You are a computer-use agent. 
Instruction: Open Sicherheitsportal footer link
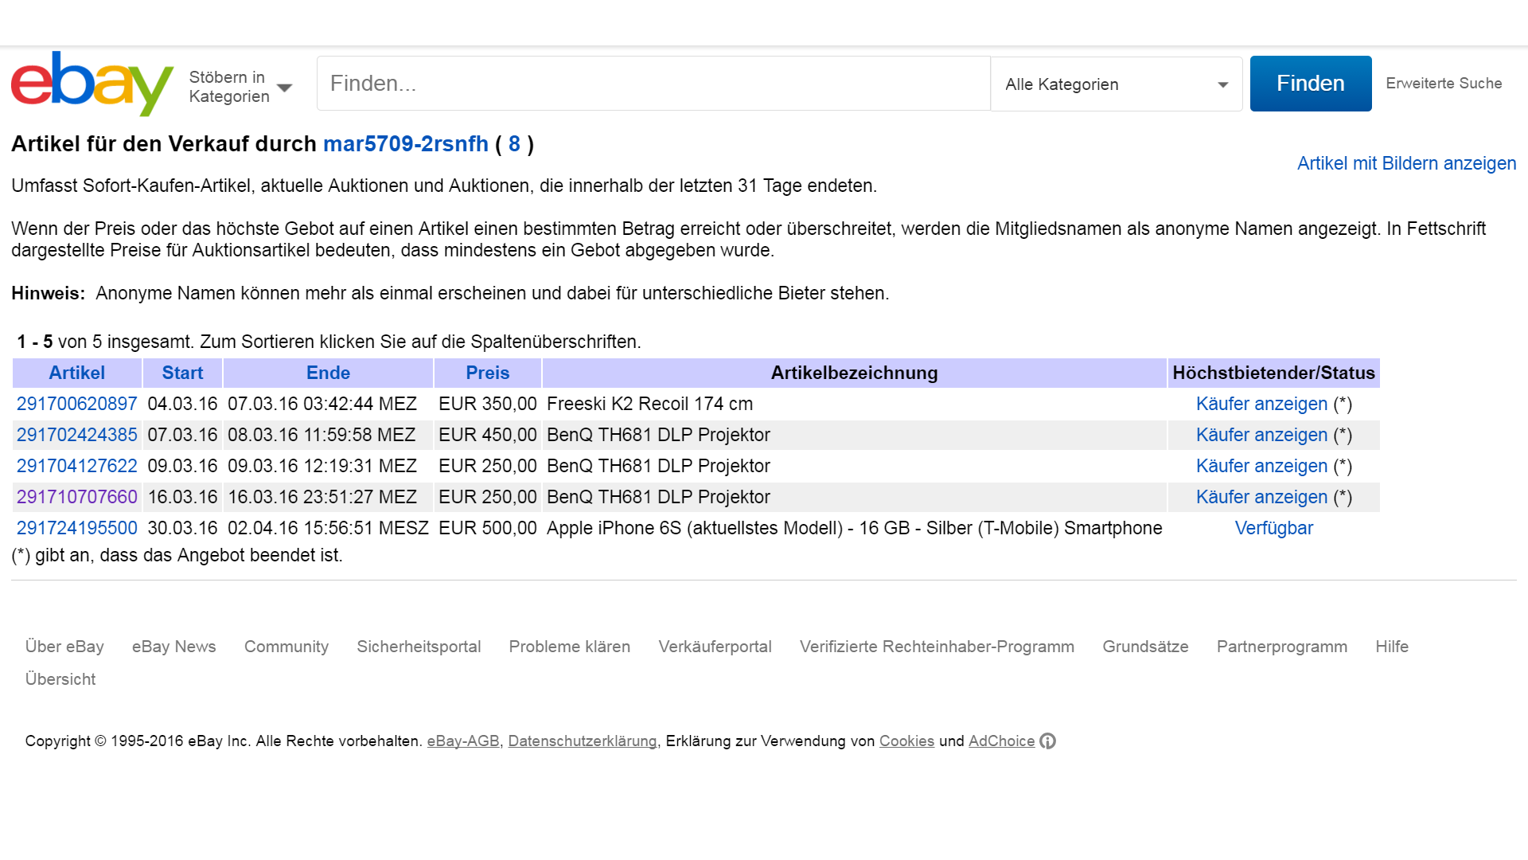[419, 647]
